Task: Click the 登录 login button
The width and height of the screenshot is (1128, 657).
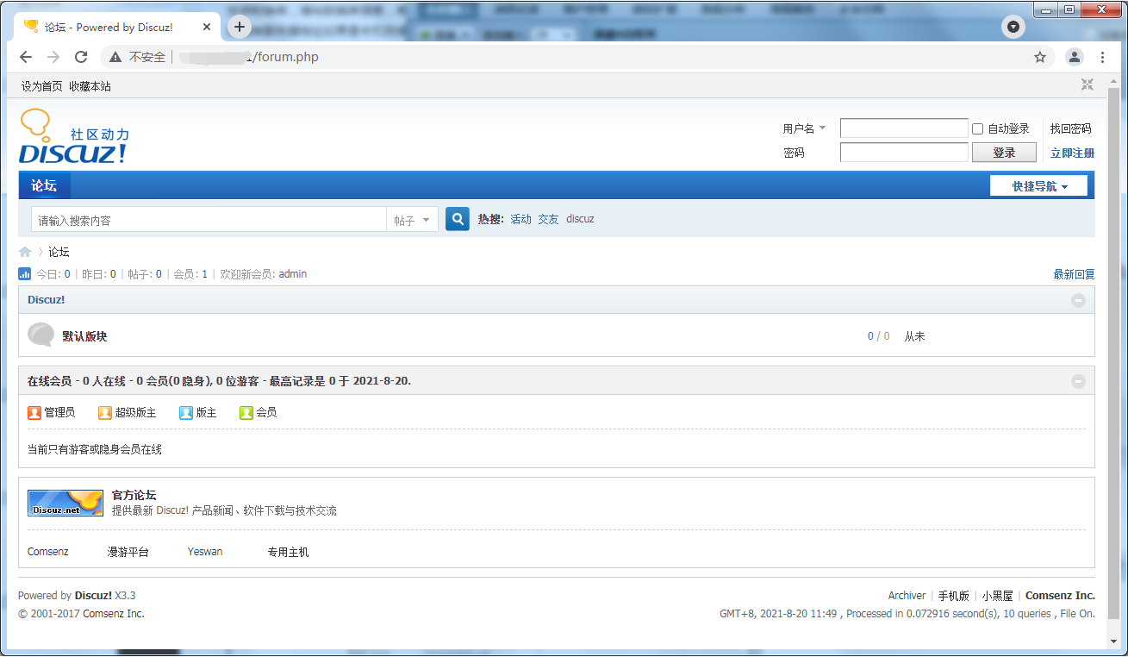Action: [1004, 153]
